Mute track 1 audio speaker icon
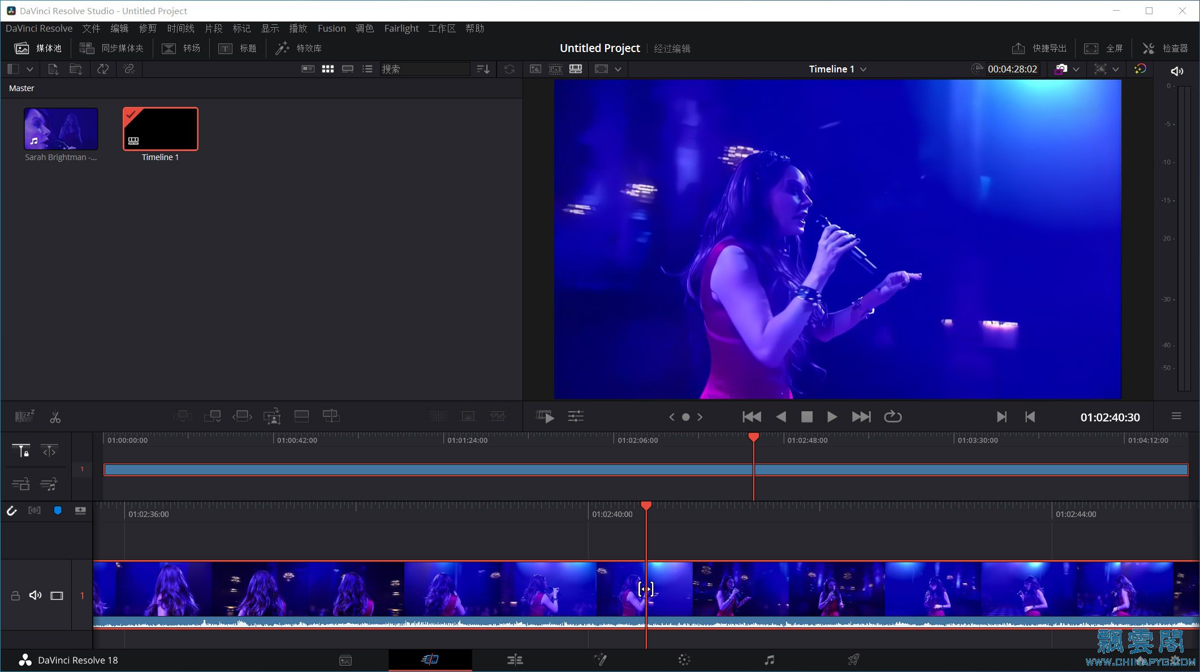 (36, 596)
